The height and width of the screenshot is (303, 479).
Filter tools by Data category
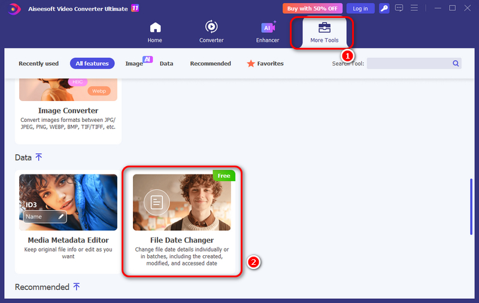[x=166, y=63]
